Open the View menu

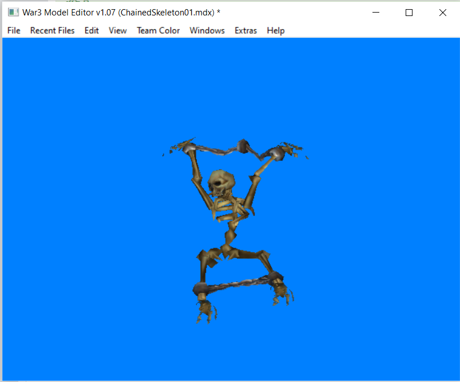(118, 30)
